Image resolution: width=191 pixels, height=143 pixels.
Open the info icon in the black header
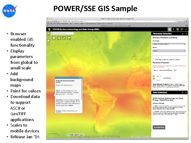[177, 29]
